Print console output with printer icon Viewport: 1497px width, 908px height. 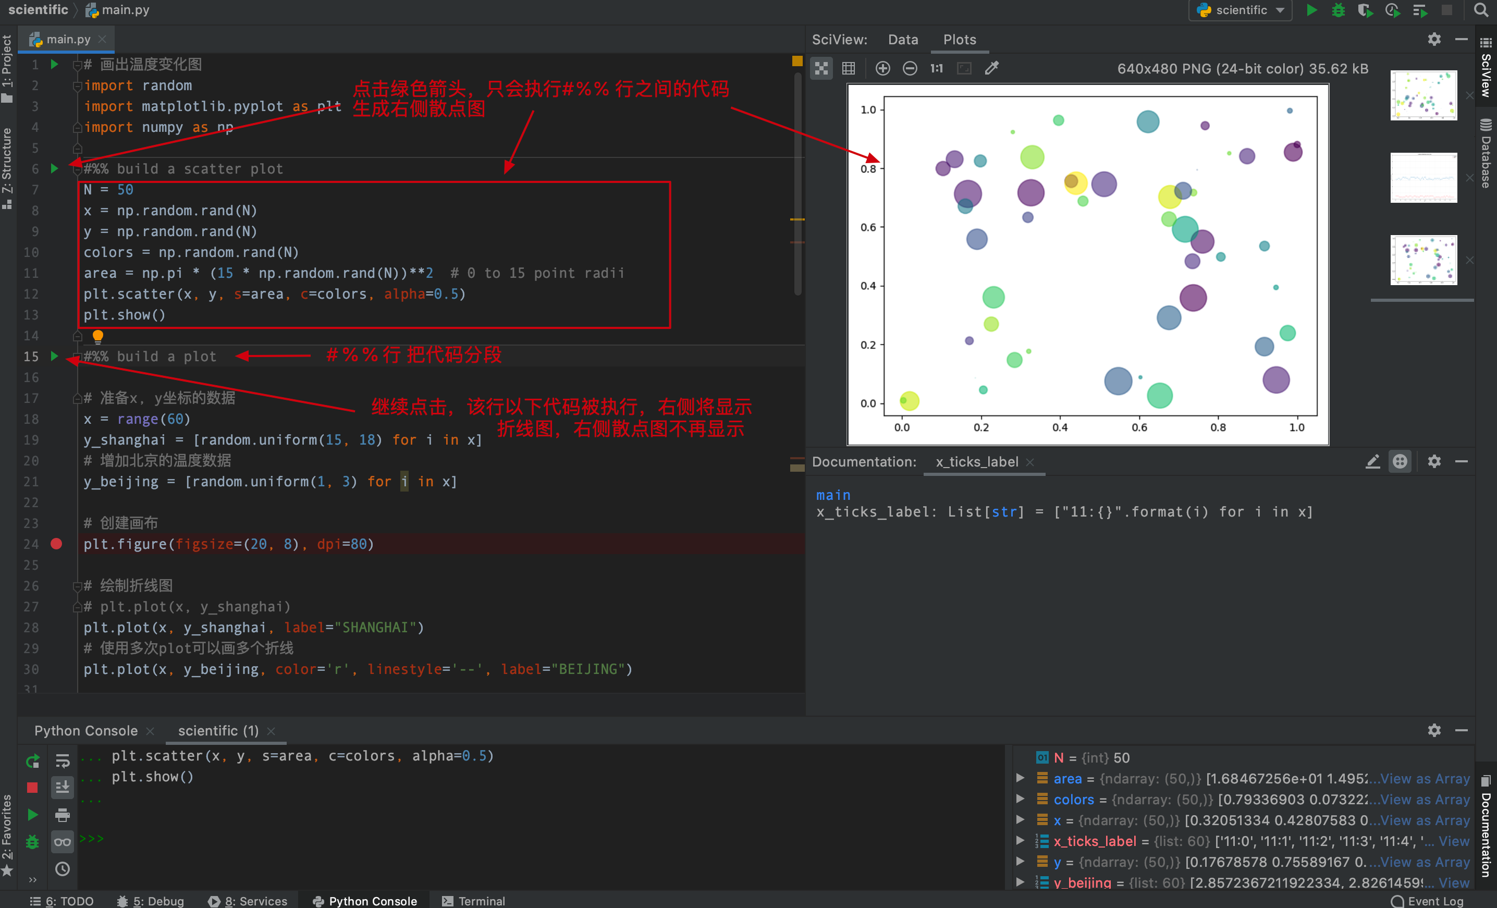62,815
